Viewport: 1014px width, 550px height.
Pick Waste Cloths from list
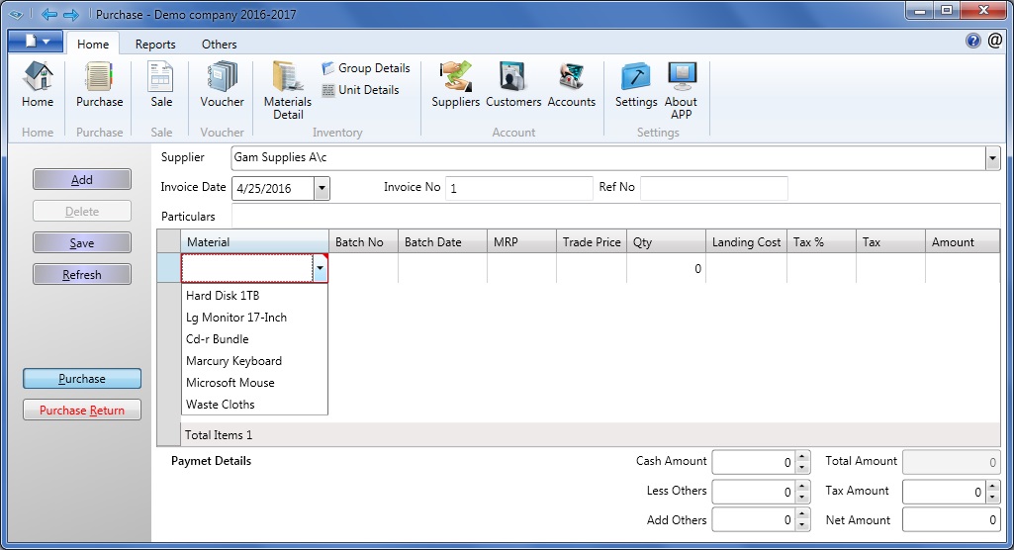255,405
